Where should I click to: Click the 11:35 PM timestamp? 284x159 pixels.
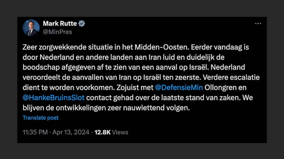pyautogui.click(x=35, y=132)
